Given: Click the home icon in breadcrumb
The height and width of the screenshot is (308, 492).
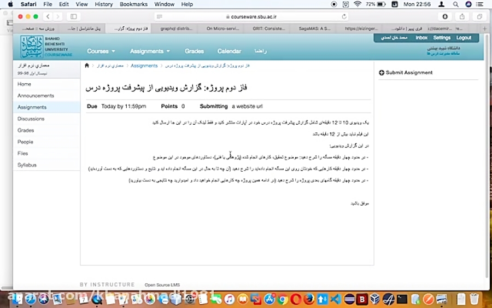Looking at the screenshot, I should 87,66.
